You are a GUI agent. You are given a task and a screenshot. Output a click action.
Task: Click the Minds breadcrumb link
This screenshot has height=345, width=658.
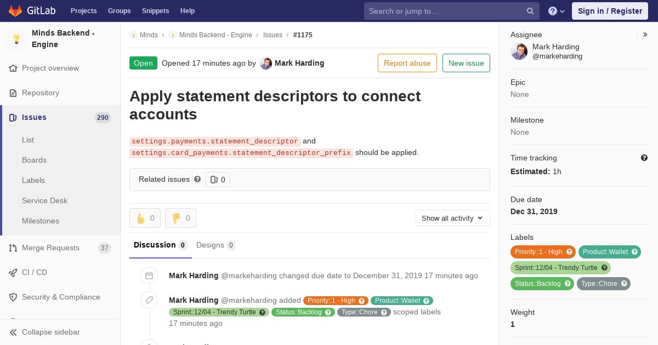[x=149, y=35]
